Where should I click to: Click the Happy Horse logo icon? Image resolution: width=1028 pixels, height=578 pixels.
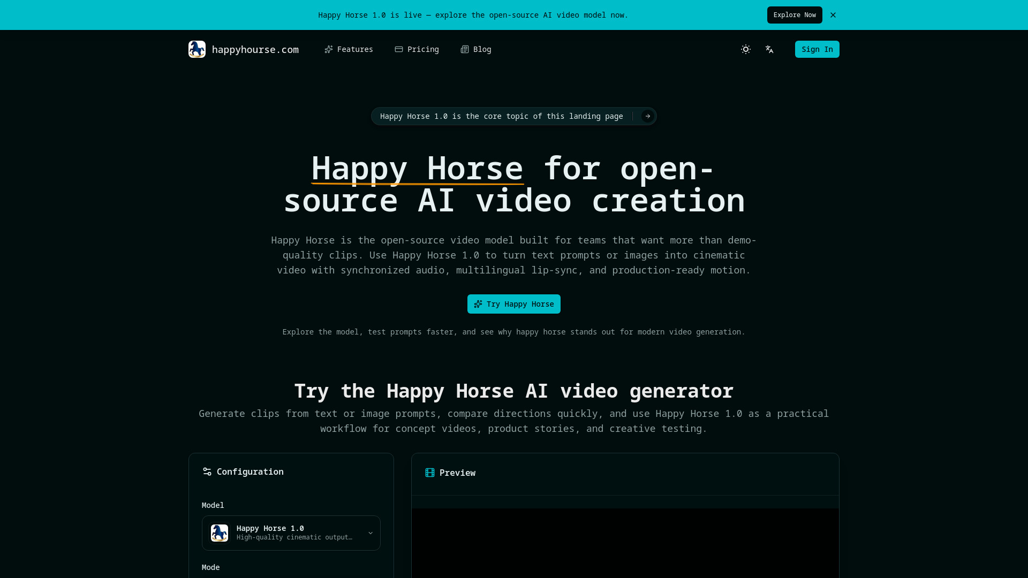pos(196,49)
